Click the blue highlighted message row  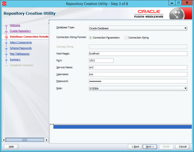pos(122,127)
